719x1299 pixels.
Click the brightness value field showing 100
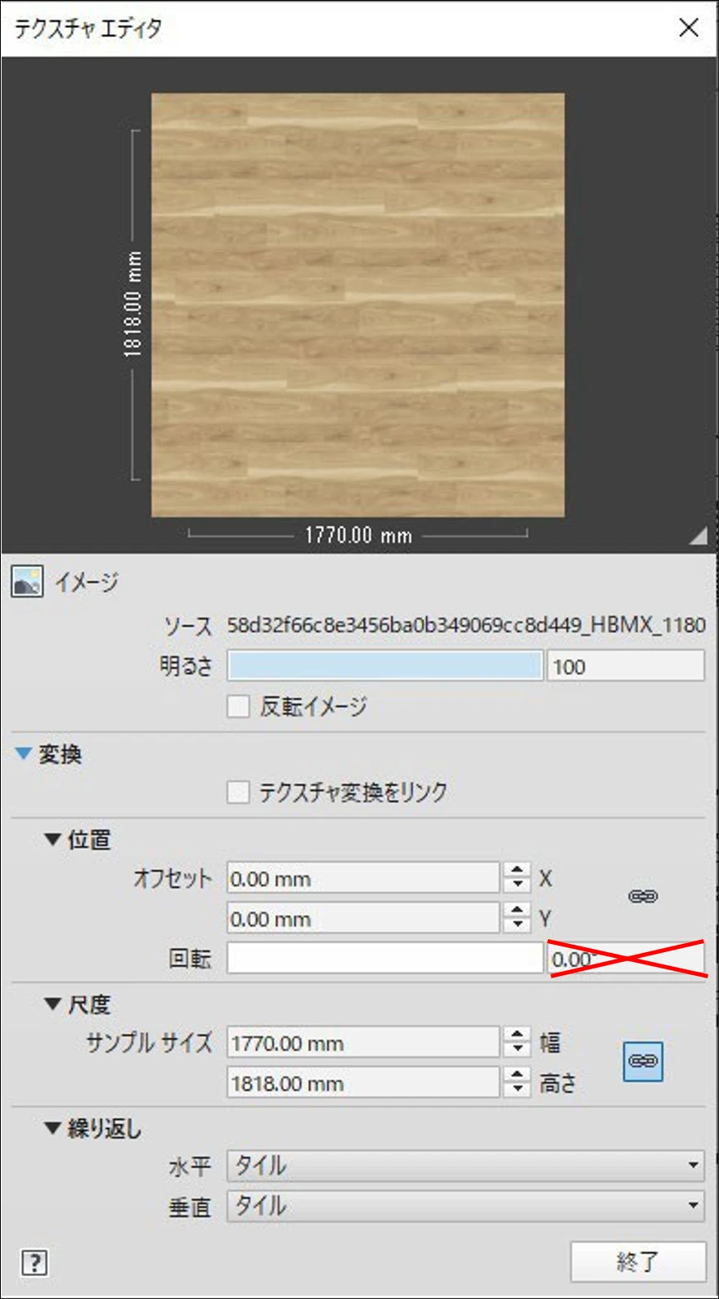pos(626,666)
